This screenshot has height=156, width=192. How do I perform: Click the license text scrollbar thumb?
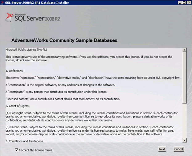(x=185, y=77)
